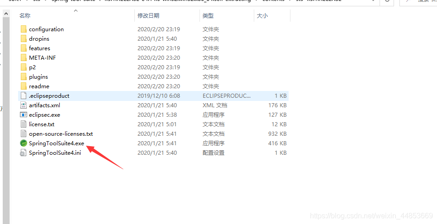Click the navigation pane scroll-up arrow
The height and width of the screenshot is (224, 437).
pyautogui.click(x=6, y=14)
